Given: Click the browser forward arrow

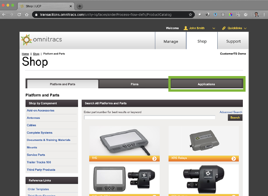Looking at the screenshot, I should pos(12,15).
